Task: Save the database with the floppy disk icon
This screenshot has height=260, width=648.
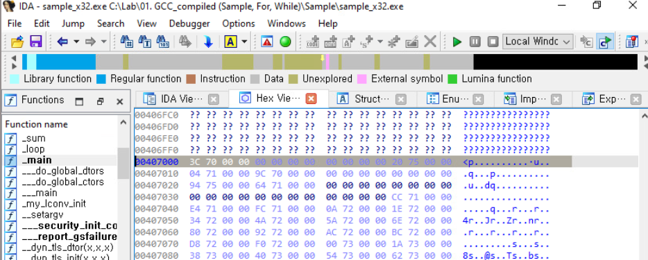Action: 35,42
